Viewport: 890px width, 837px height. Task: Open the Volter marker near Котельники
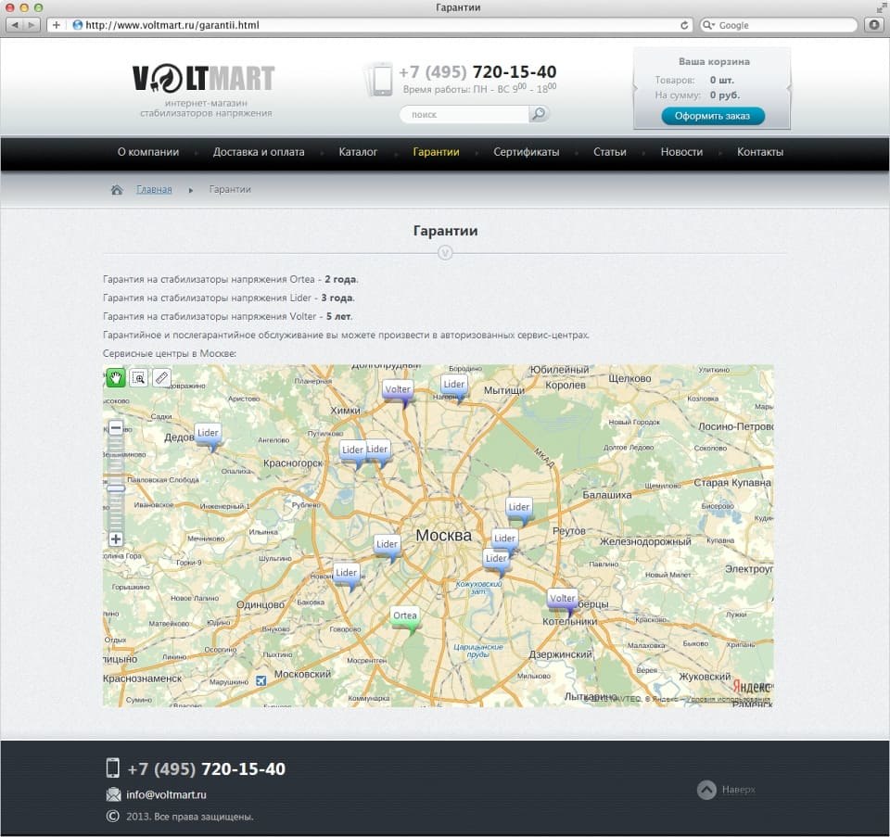[x=563, y=601]
